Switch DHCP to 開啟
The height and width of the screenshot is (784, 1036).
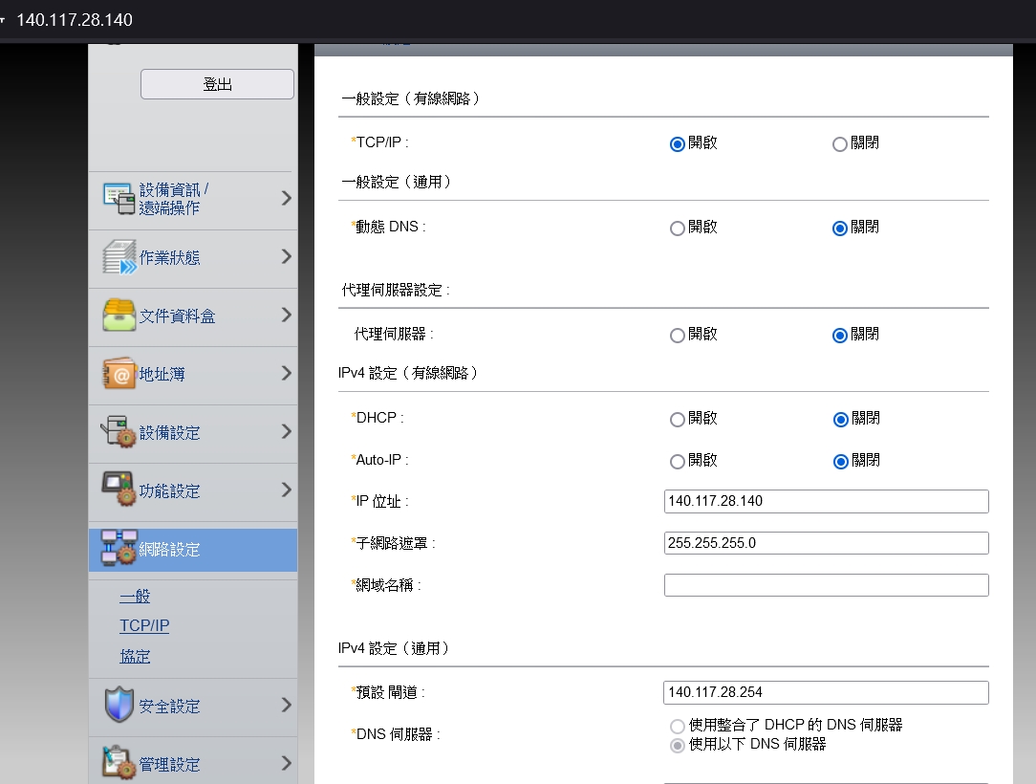coord(677,419)
